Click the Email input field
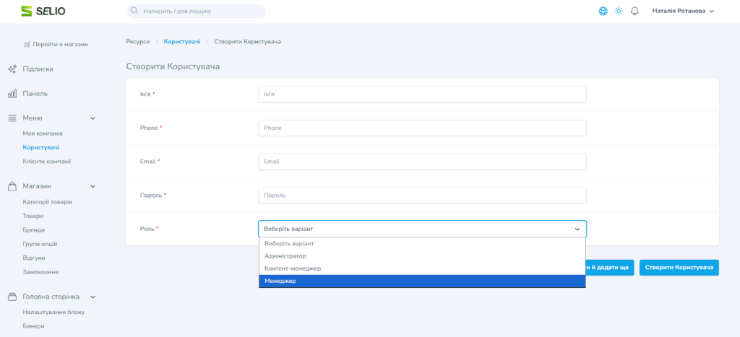This screenshot has width=740, height=337. pyautogui.click(x=421, y=162)
